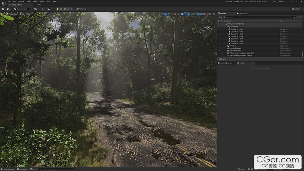Viewport: 304px width, 171px height.
Task: Expand the Platforms dropdown
Action: pyautogui.click(x=82, y=9)
